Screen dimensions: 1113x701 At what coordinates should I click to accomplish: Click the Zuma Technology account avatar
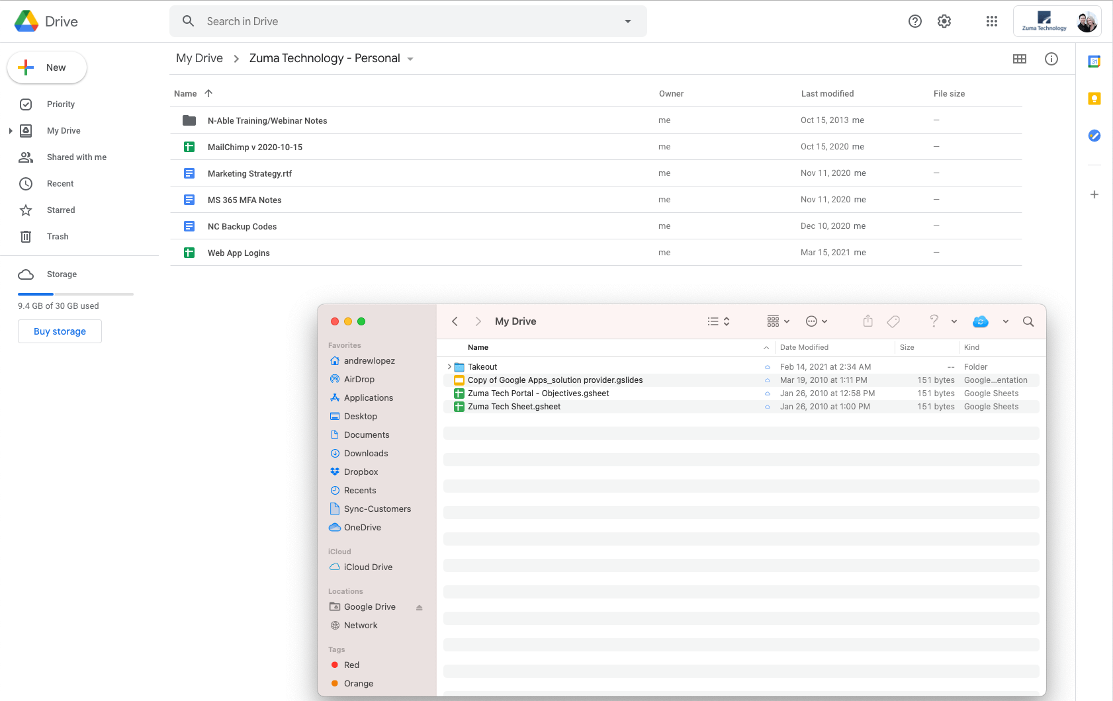[1087, 22]
